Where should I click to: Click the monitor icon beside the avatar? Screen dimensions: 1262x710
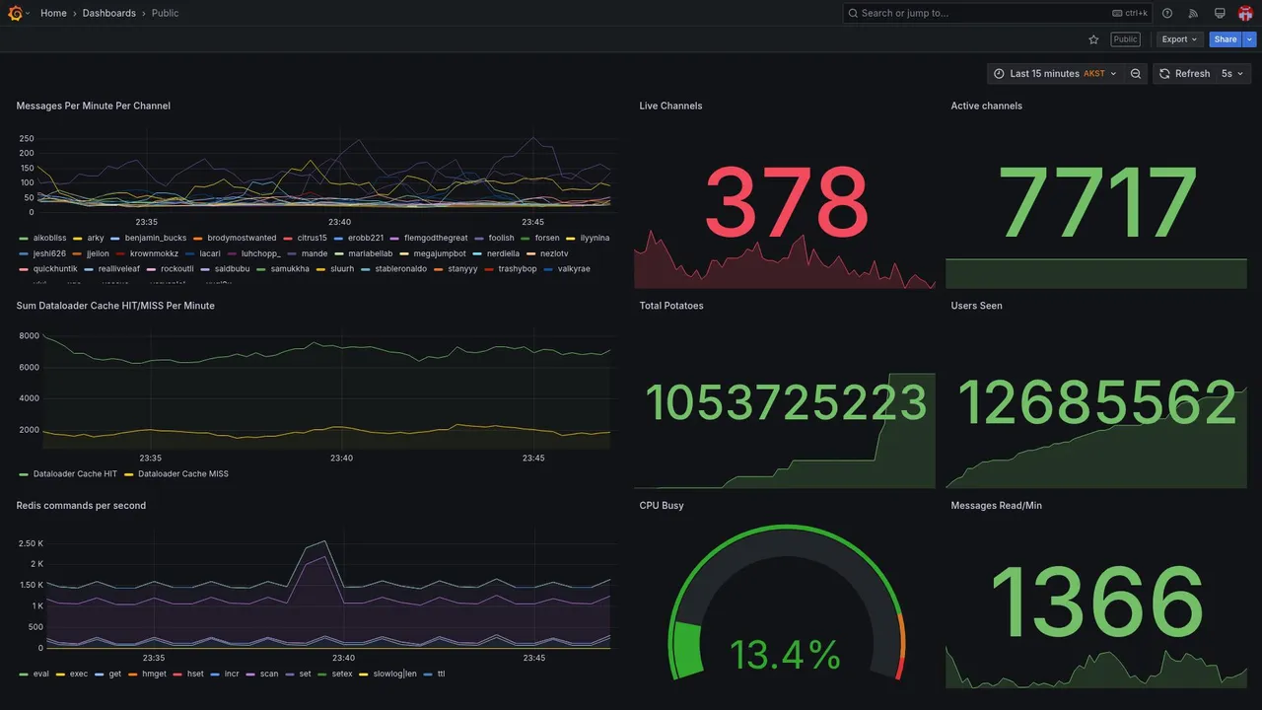(1220, 13)
